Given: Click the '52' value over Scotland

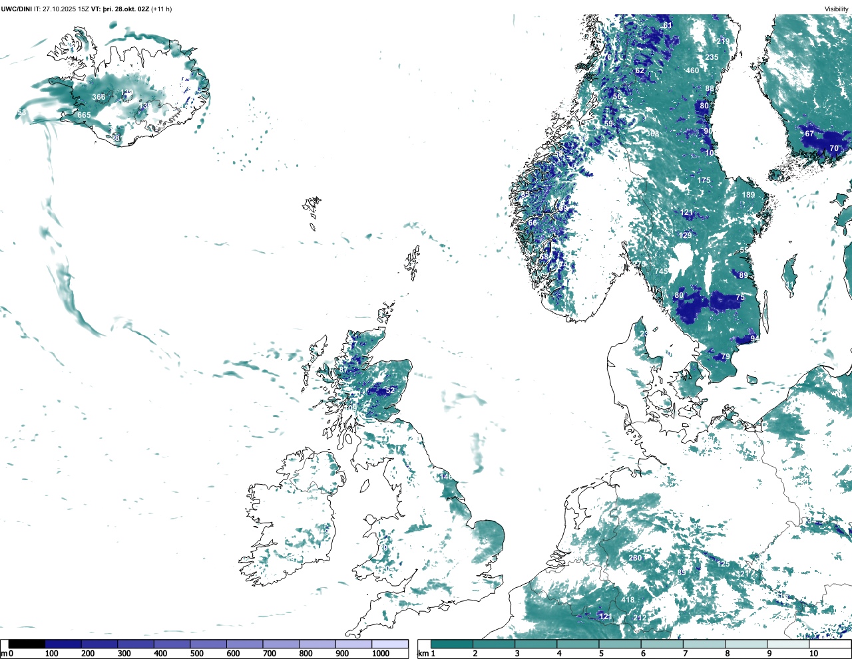Looking at the screenshot, I should click(x=390, y=390).
